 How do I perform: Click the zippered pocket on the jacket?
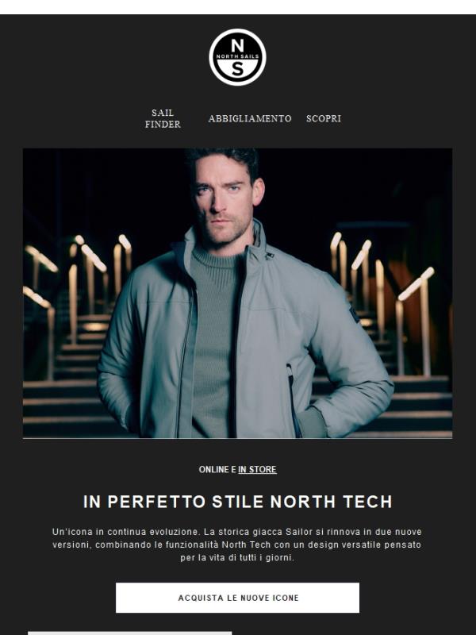coord(293,399)
